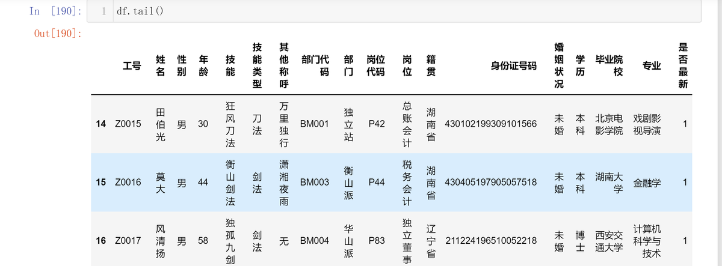Click the 岗位代码 column header
This screenshot has width=722, height=266.
pyautogui.click(x=375, y=65)
